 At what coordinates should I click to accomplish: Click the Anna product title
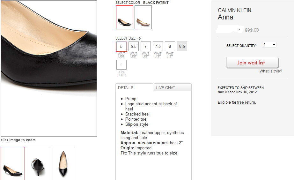[225, 17]
